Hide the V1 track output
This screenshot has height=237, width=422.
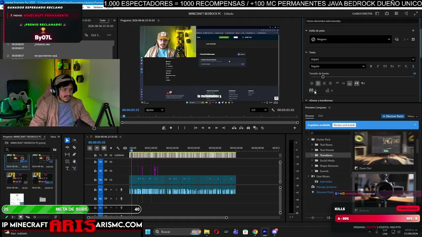(111, 180)
